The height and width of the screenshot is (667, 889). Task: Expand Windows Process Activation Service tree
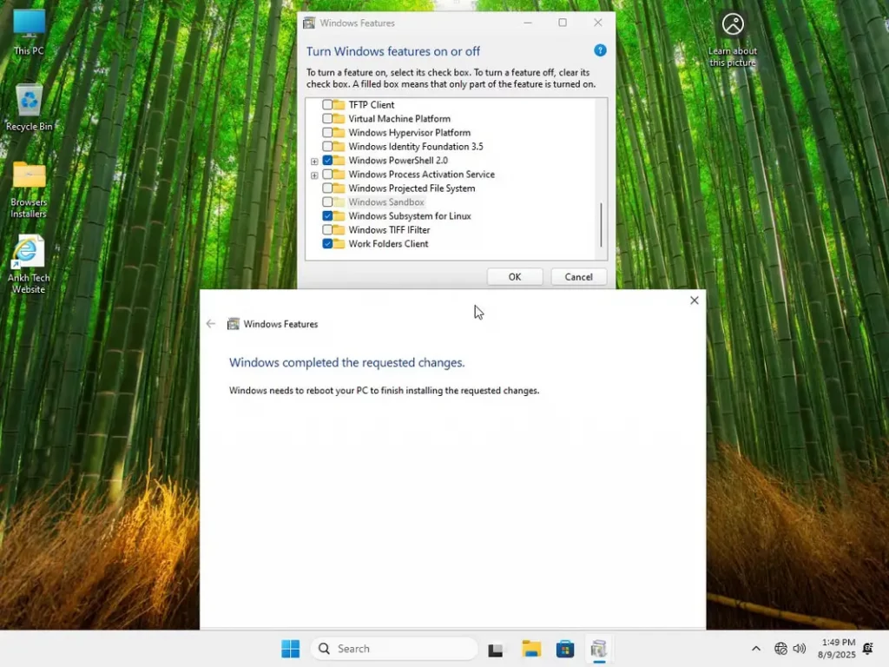314,175
